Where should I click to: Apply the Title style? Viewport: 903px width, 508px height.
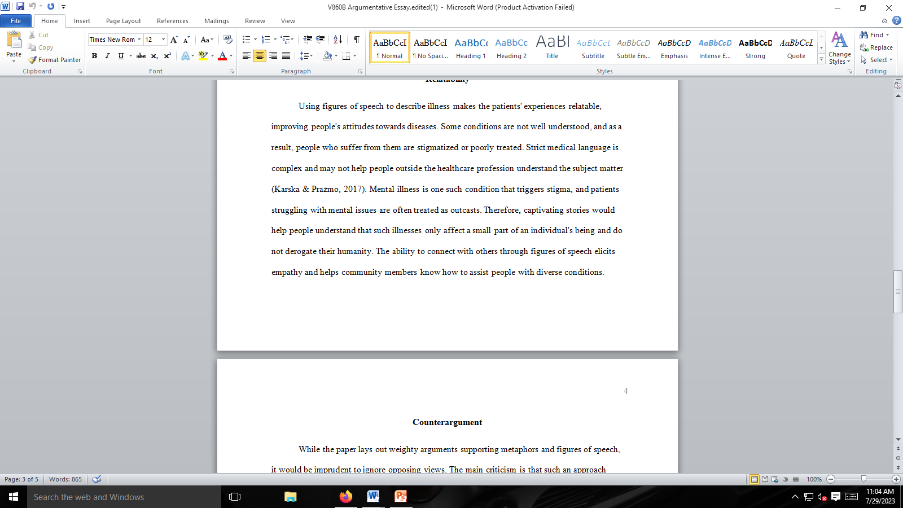pyautogui.click(x=552, y=47)
